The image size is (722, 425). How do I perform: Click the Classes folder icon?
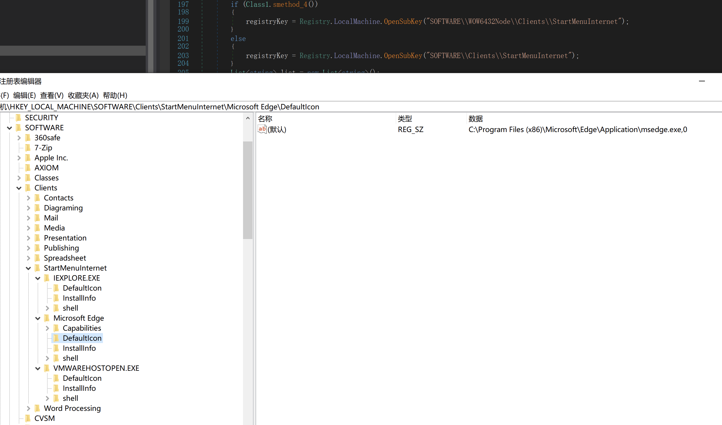(x=28, y=178)
